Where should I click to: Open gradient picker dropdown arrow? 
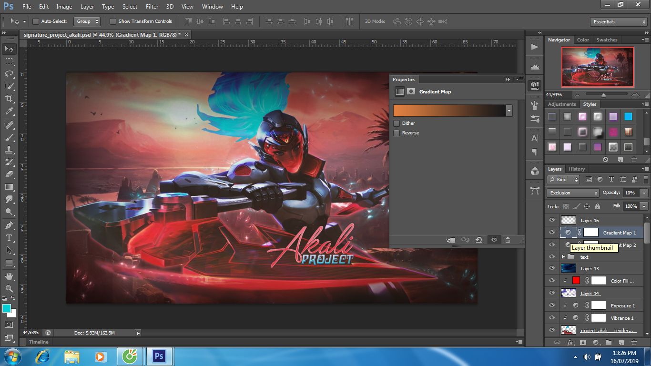click(x=509, y=111)
